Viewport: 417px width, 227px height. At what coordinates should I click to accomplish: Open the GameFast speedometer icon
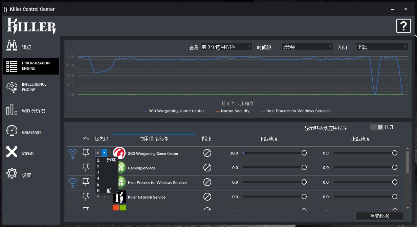point(12,131)
